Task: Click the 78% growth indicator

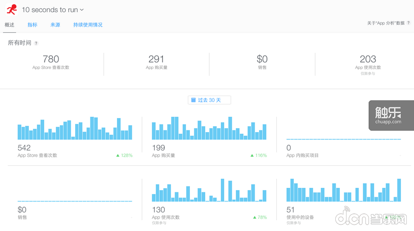Action: [x=260, y=218]
